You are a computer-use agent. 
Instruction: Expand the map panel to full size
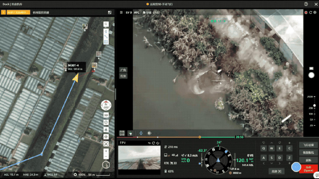pos(110,12)
